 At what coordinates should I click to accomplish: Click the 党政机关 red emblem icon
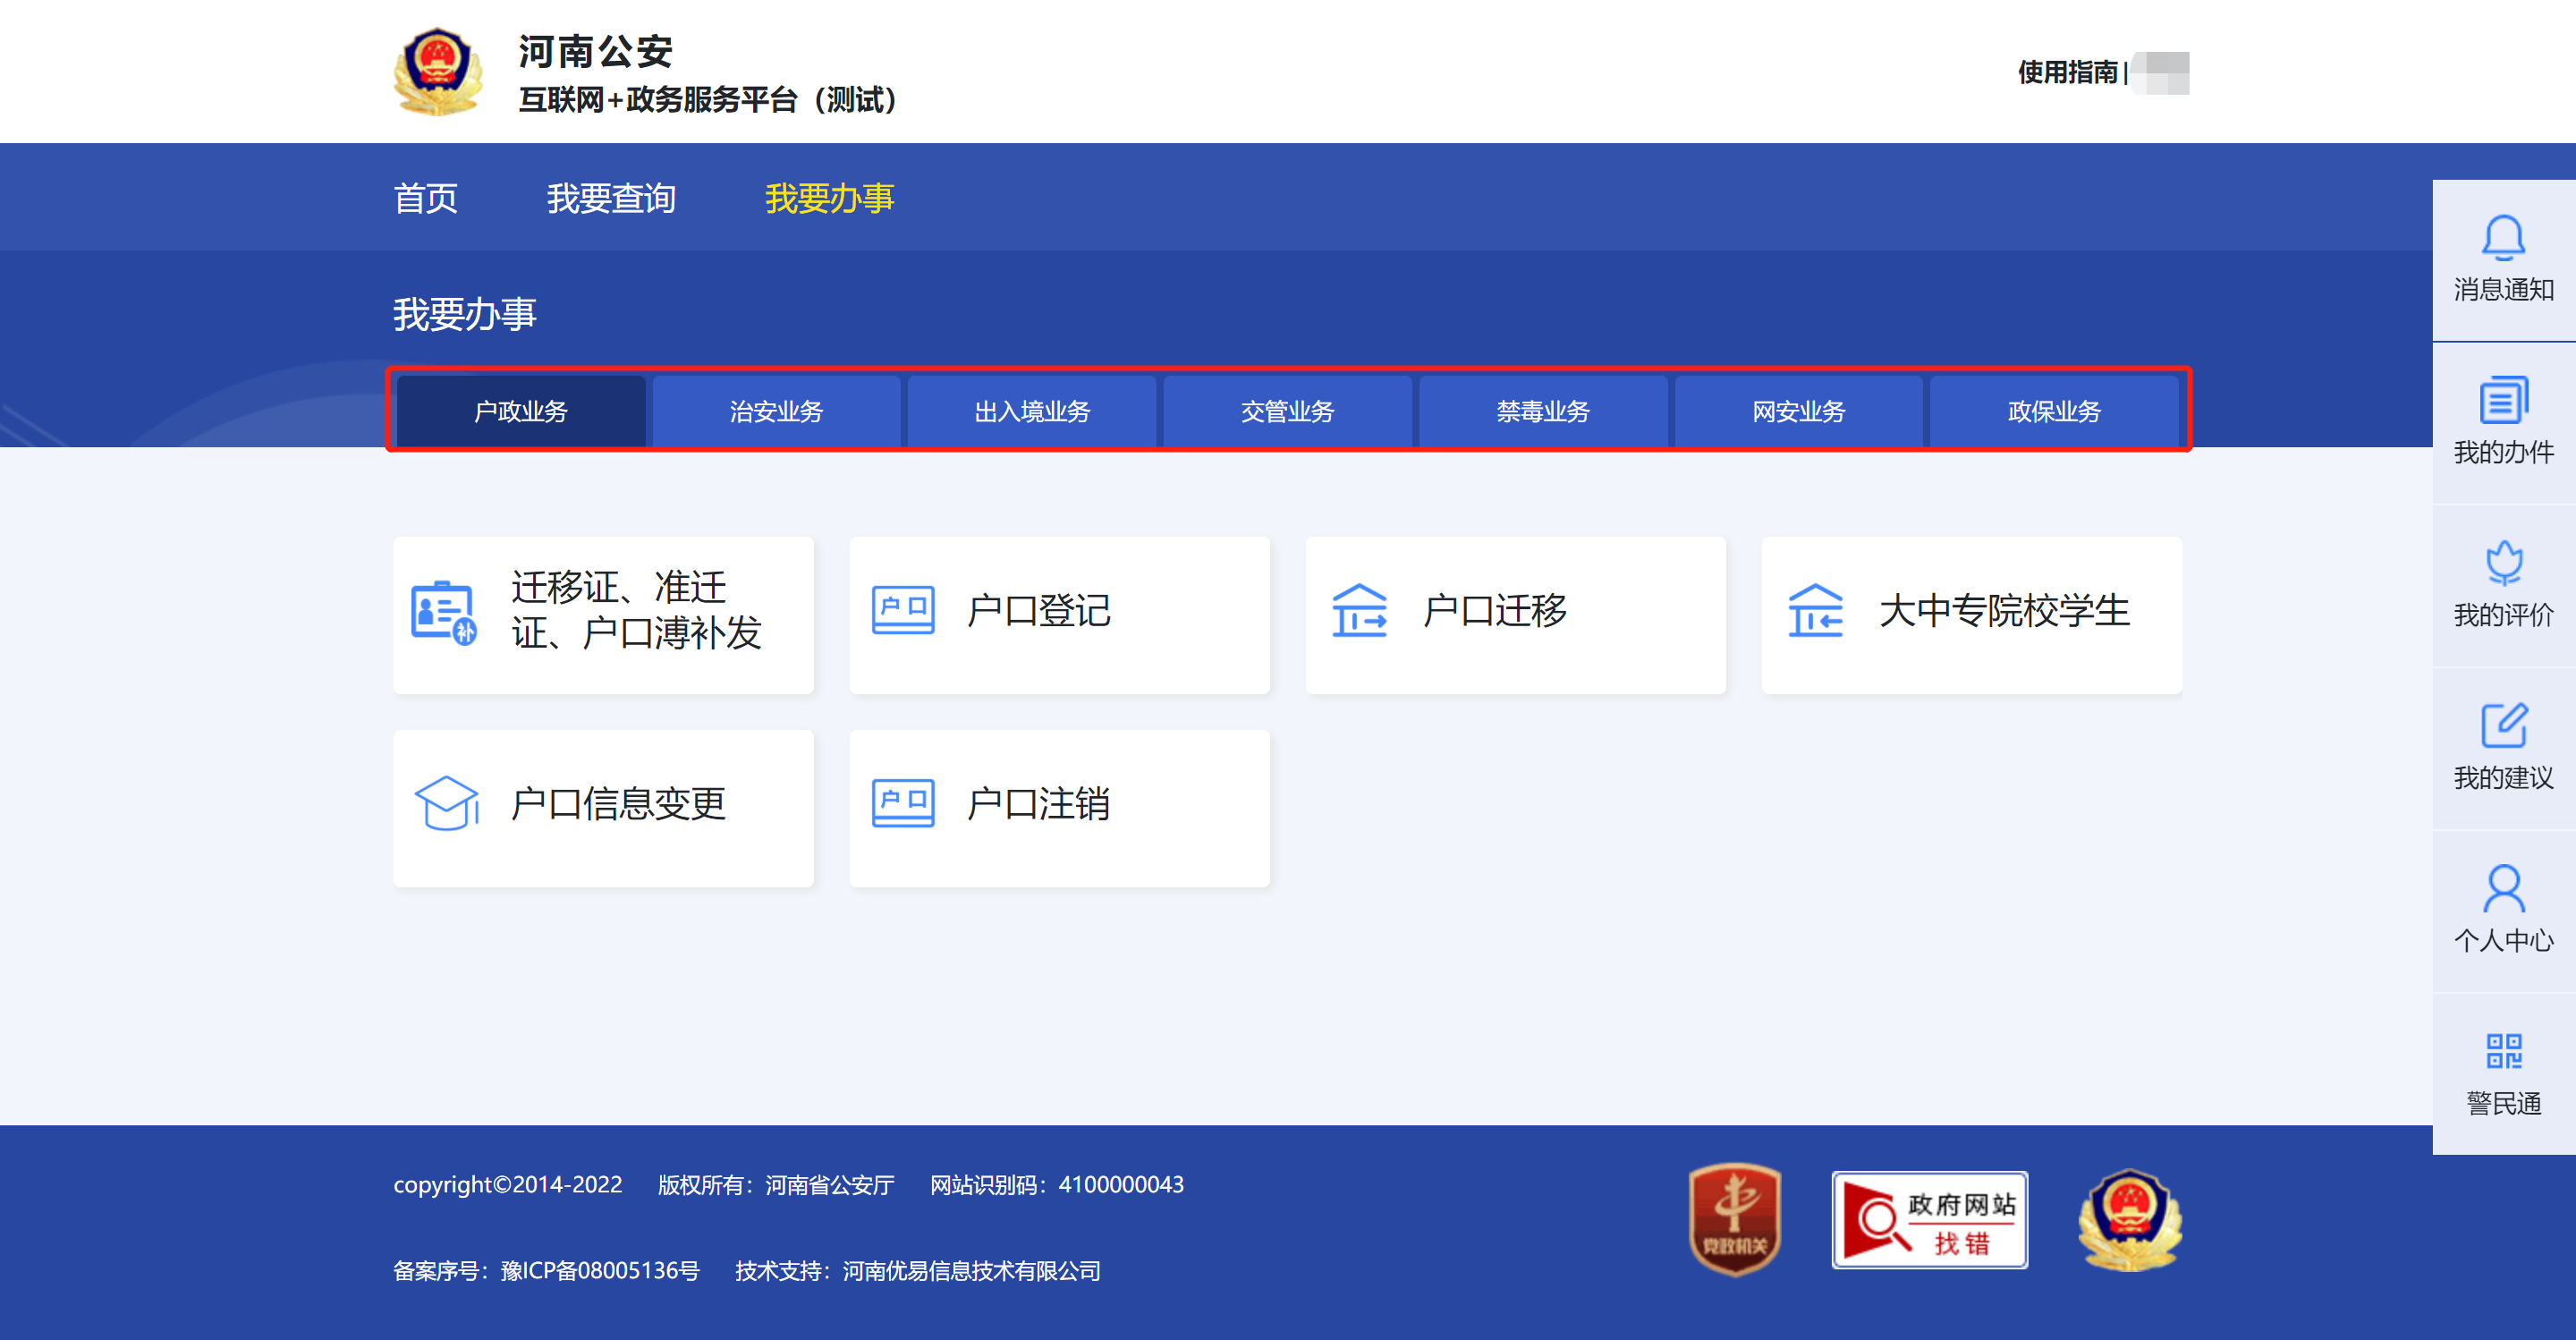[x=1735, y=1219]
